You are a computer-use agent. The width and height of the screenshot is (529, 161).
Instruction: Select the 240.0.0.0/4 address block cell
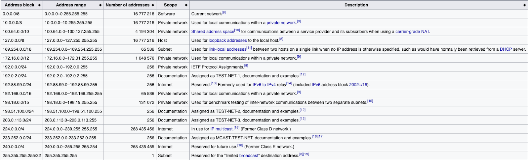point(22,147)
